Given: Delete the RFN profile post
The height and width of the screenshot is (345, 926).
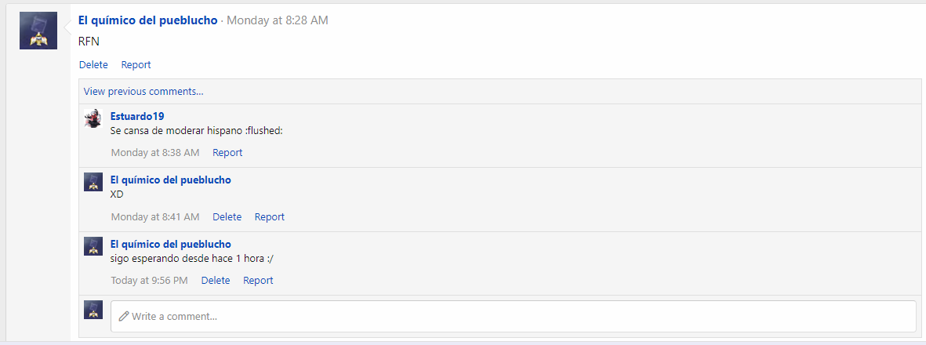Looking at the screenshot, I should pyautogui.click(x=93, y=65).
